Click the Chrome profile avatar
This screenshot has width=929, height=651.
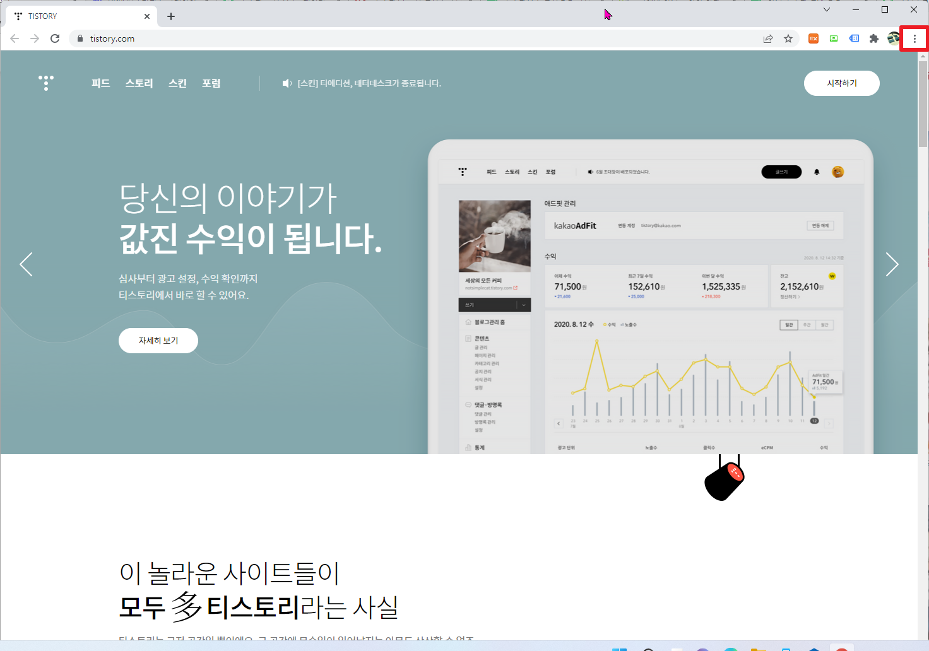(x=894, y=38)
